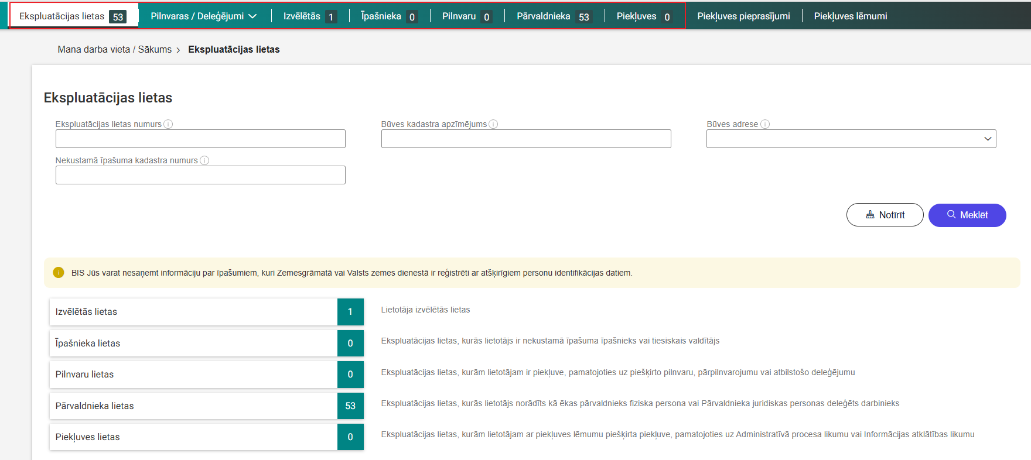Switch to the Īpašnieka tab
The image size is (1031, 460).
[x=388, y=16]
